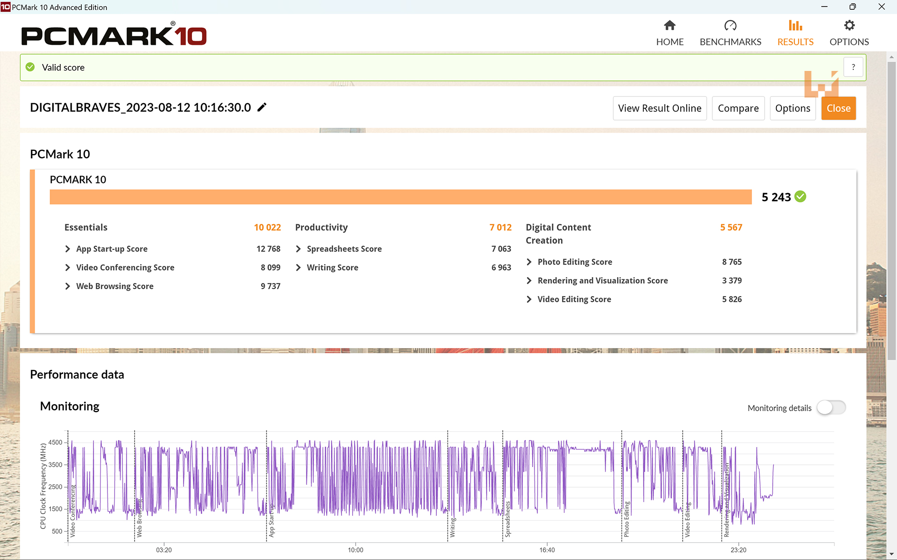Image resolution: width=897 pixels, height=560 pixels.
Task: Open the result Options button
Action: pos(792,108)
